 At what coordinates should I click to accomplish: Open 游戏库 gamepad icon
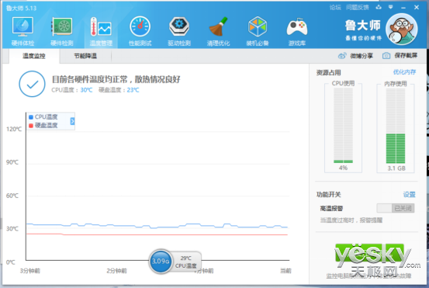pyautogui.click(x=297, y=31)
